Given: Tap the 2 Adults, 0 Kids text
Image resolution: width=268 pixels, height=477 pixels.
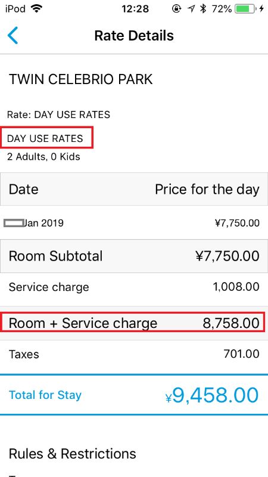Looking at the screenshot, I should pos(43,157).
